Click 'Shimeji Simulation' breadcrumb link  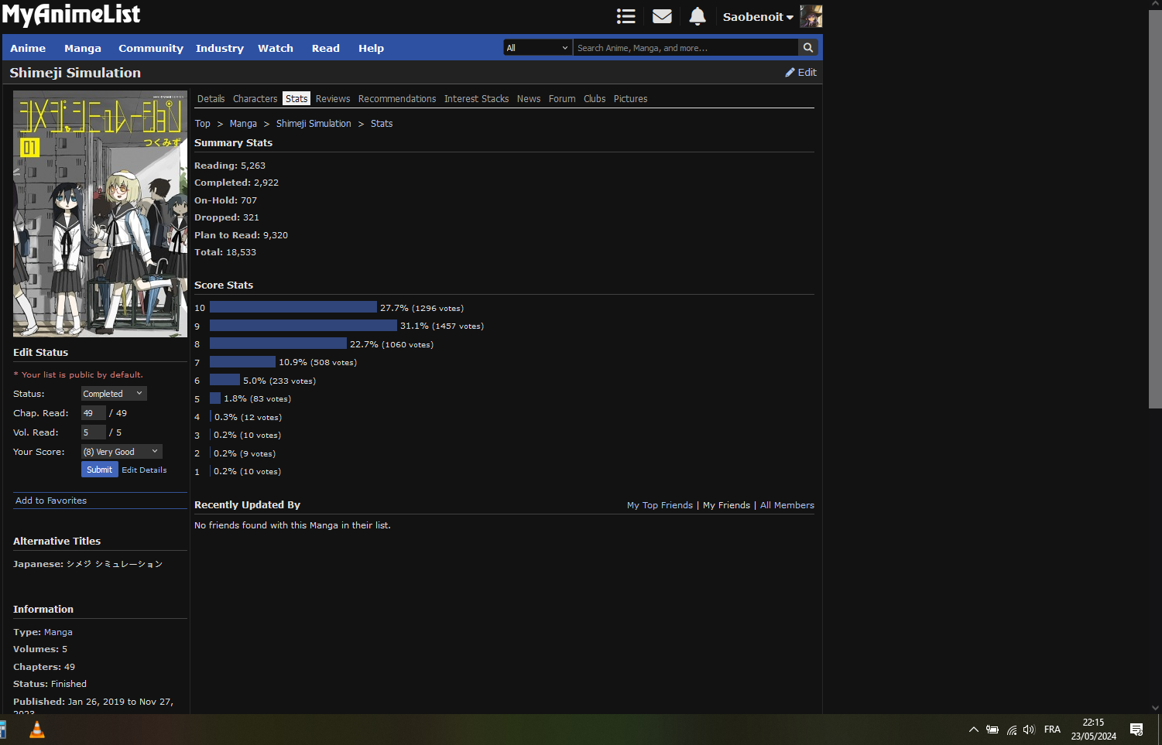point(314,124)
